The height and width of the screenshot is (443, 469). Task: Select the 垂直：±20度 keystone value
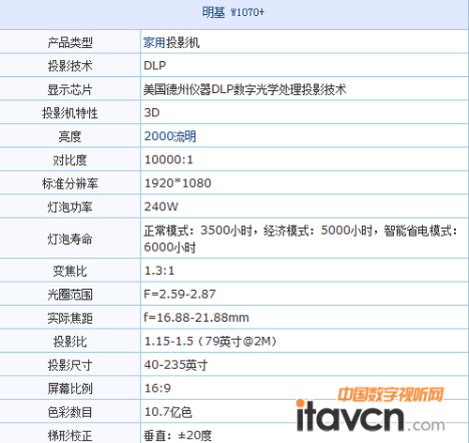(x=177, y=435)
